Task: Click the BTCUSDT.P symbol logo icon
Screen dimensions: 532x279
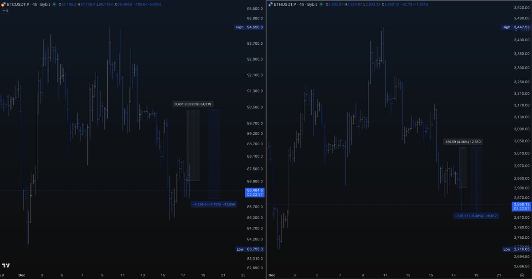Action: pyautogui.click(x=3, y=4)
